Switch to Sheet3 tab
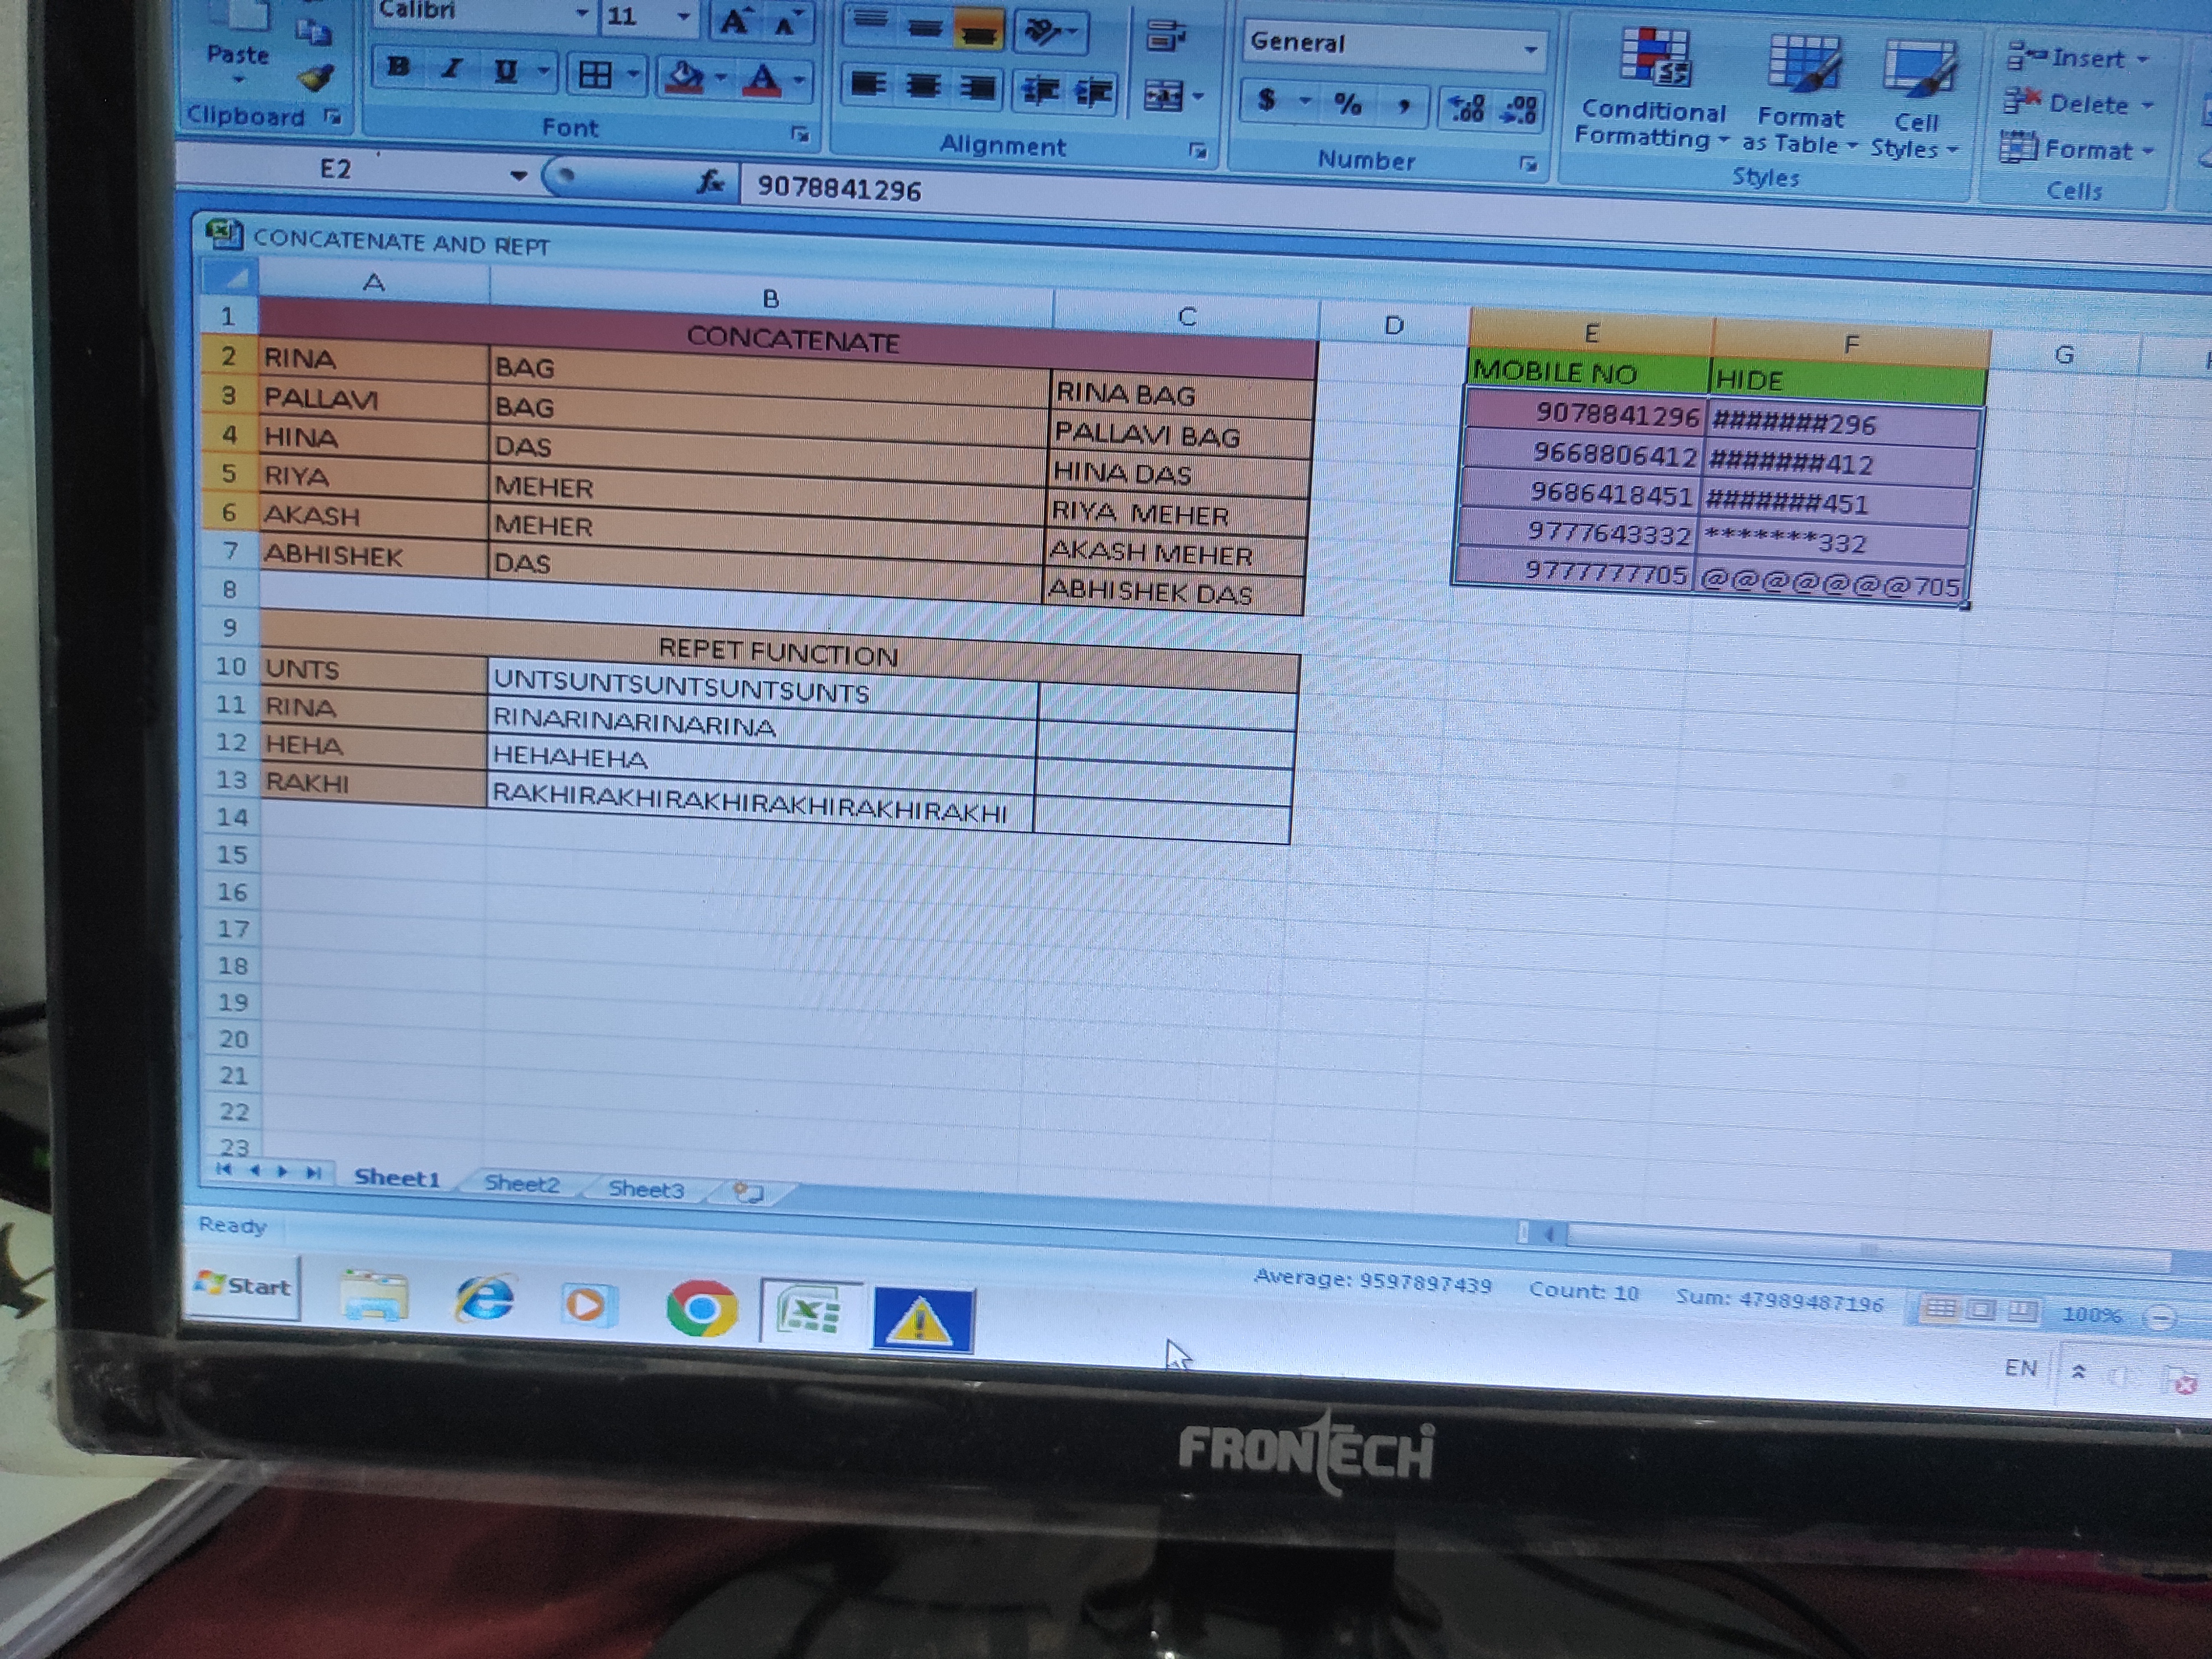 646,1189
